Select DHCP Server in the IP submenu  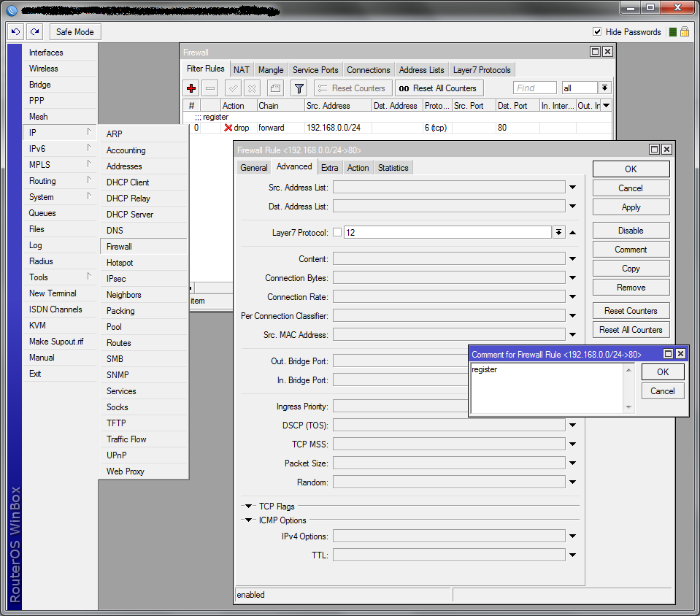click(144, 215)
